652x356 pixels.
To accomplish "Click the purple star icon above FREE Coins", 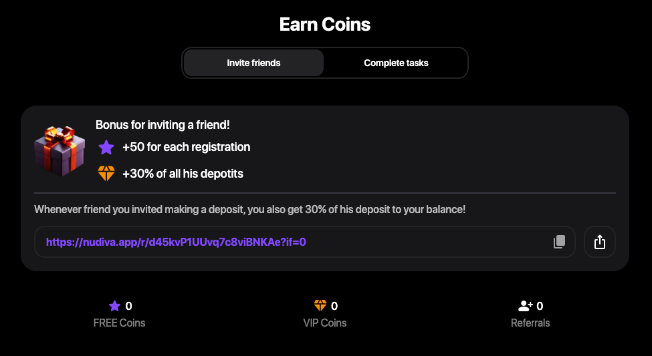I will coord(114,306).
